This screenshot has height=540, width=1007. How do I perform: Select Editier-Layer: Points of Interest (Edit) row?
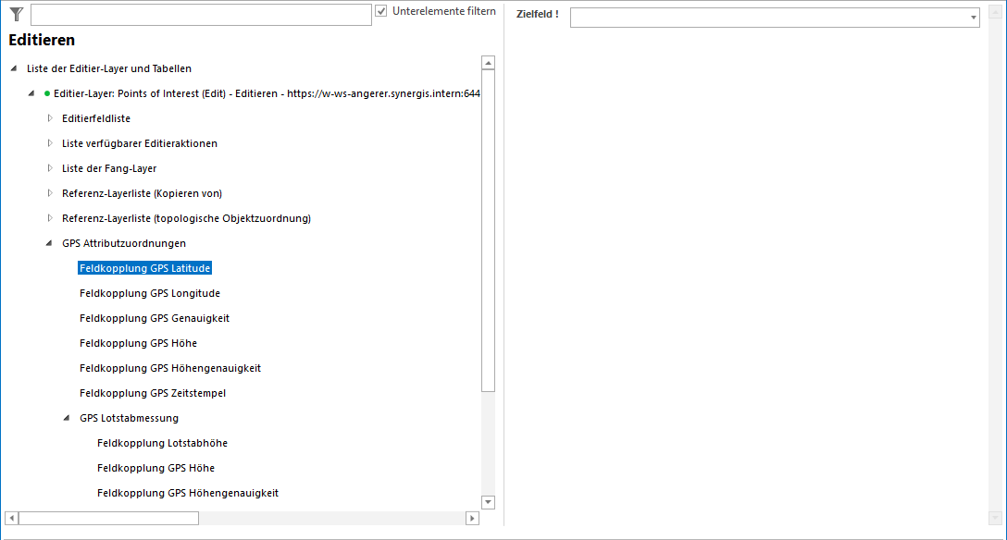pyautogui.click(x=267, y=93)
